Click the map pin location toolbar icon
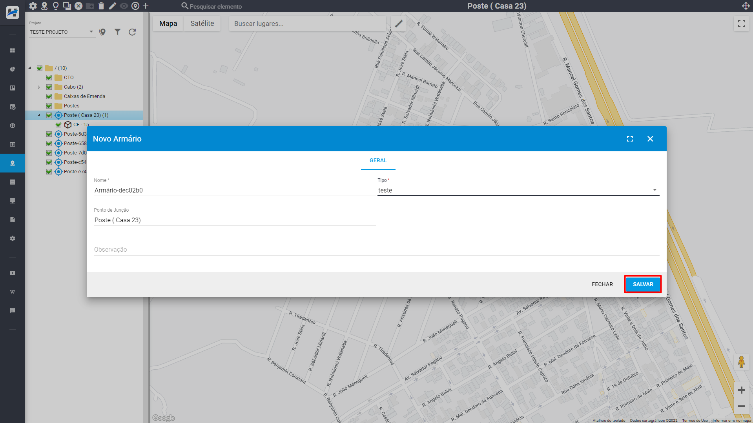The width and height of the screenshot is (753, 423). 44,6
